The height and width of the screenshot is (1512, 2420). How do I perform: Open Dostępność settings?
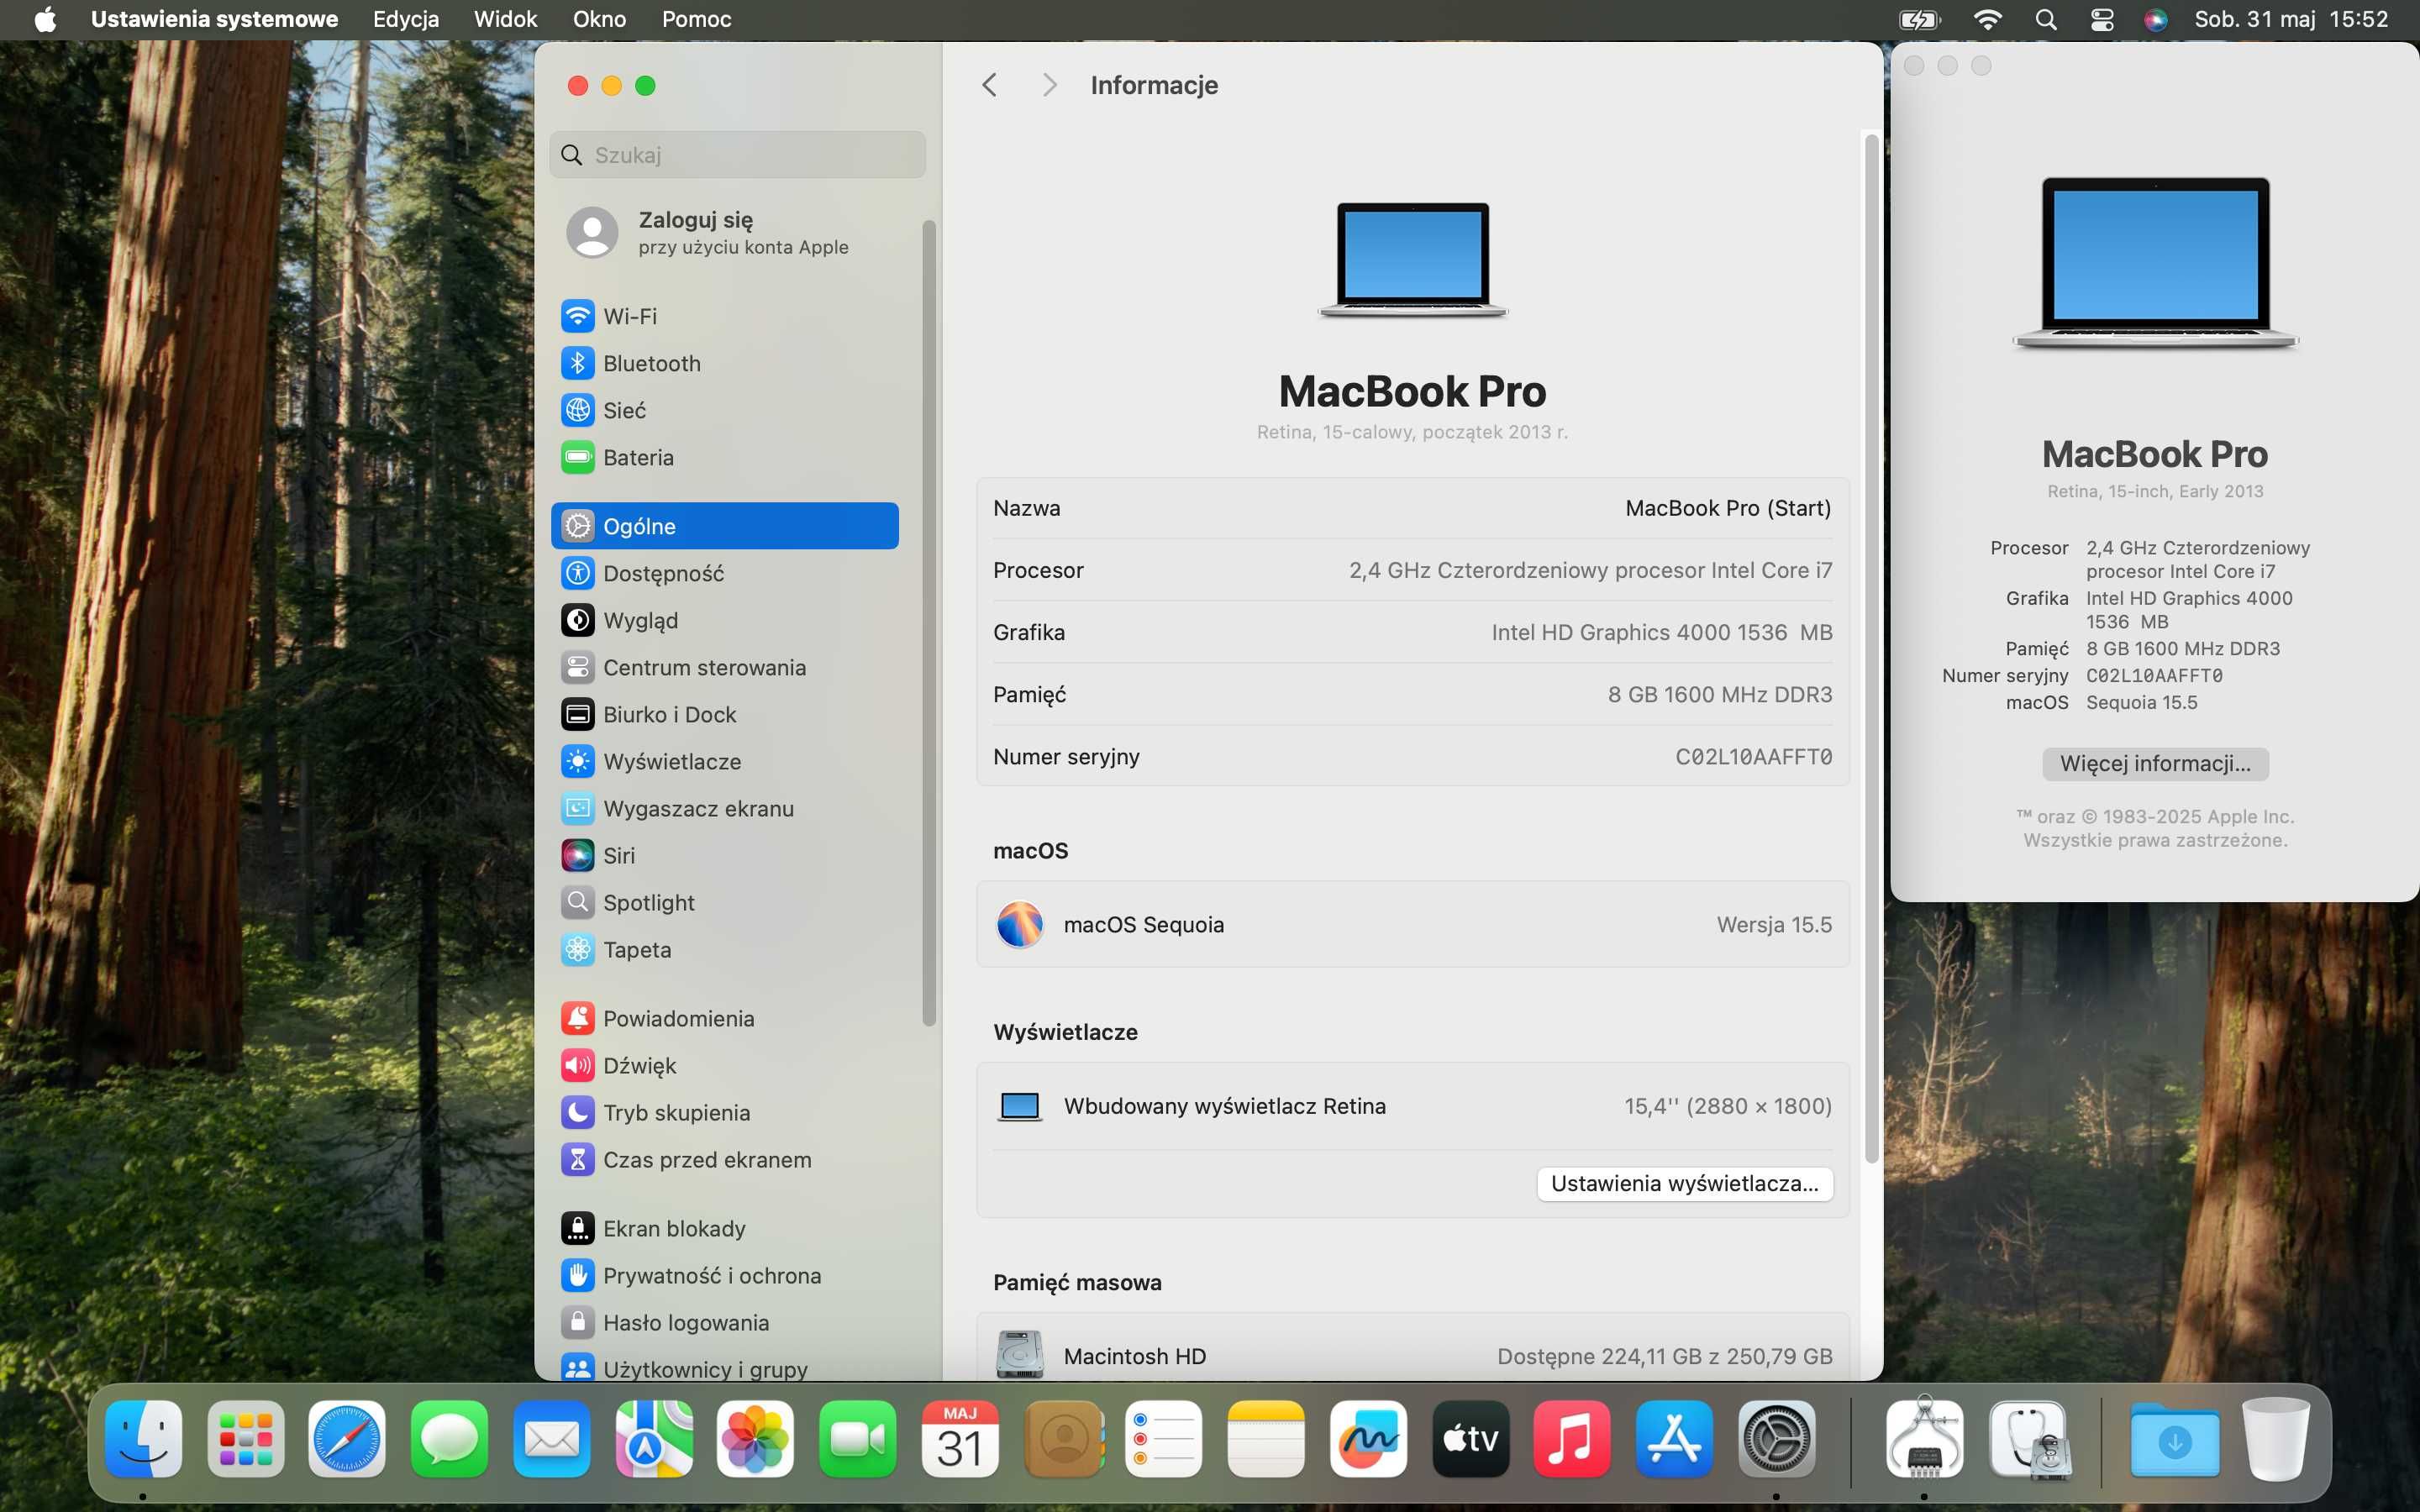[x=725, y=573]
